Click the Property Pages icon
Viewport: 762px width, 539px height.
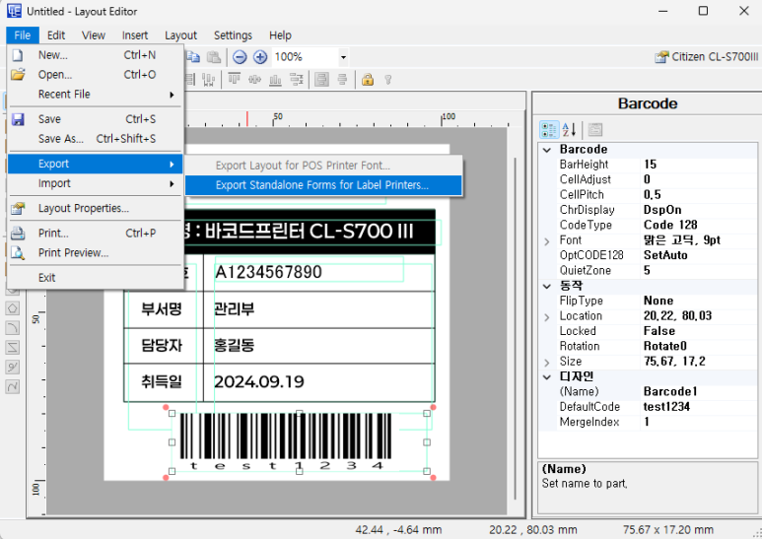[x=594, y=130]
